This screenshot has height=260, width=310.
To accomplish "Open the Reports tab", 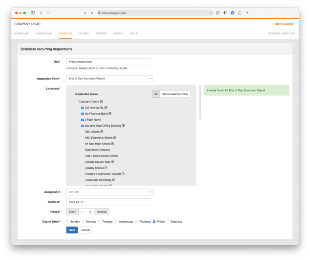I will click(x=101, y=34).
